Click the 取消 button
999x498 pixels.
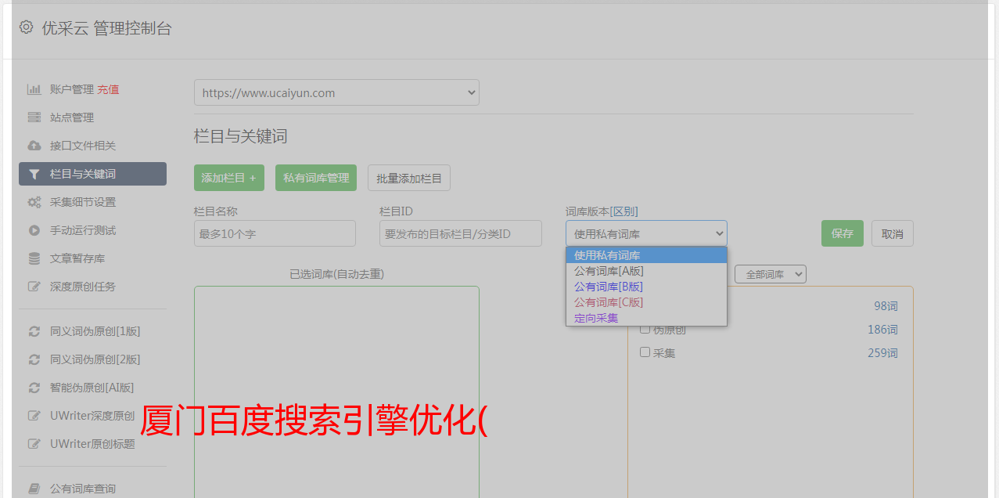[893, 233]
